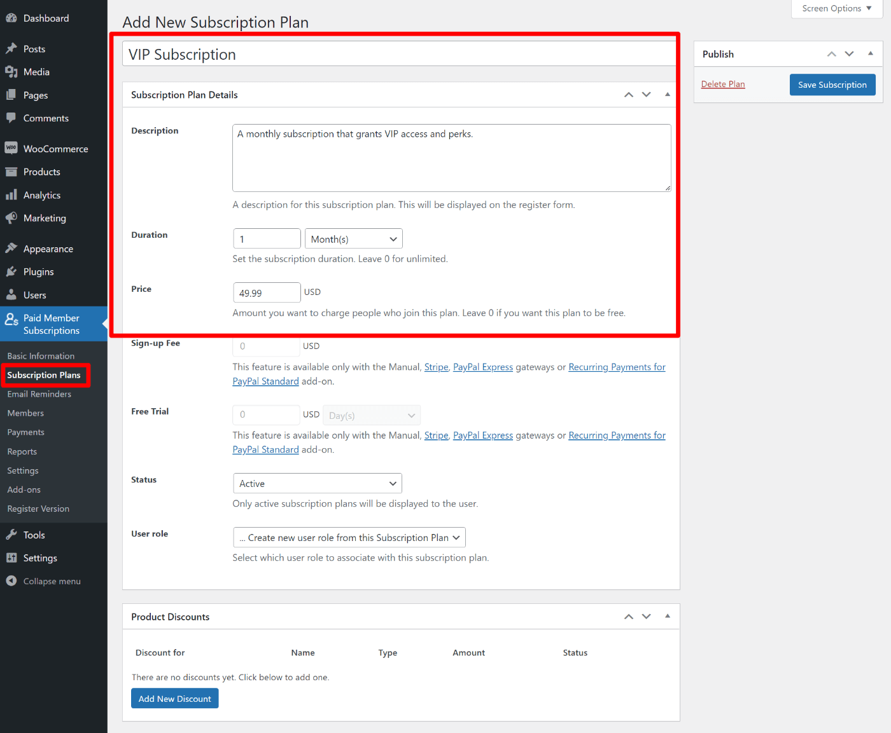Open Reports submenu item
The height and width of the screenshot is (733, 891).
22,451
